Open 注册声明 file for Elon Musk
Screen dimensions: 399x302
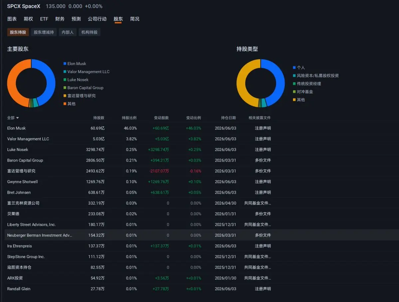263,128
